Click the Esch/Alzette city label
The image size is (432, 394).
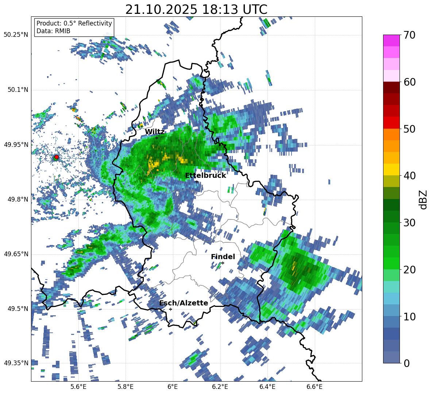(184, 303)
